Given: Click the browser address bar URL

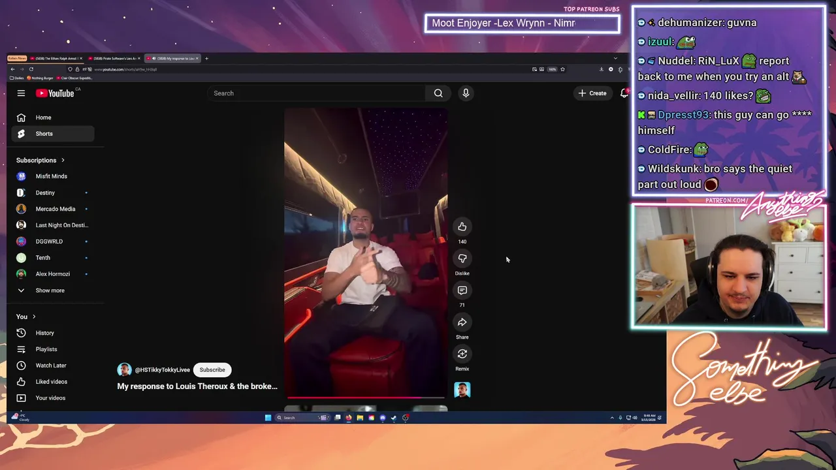Looking at the screenshot, I should [125, 69].
